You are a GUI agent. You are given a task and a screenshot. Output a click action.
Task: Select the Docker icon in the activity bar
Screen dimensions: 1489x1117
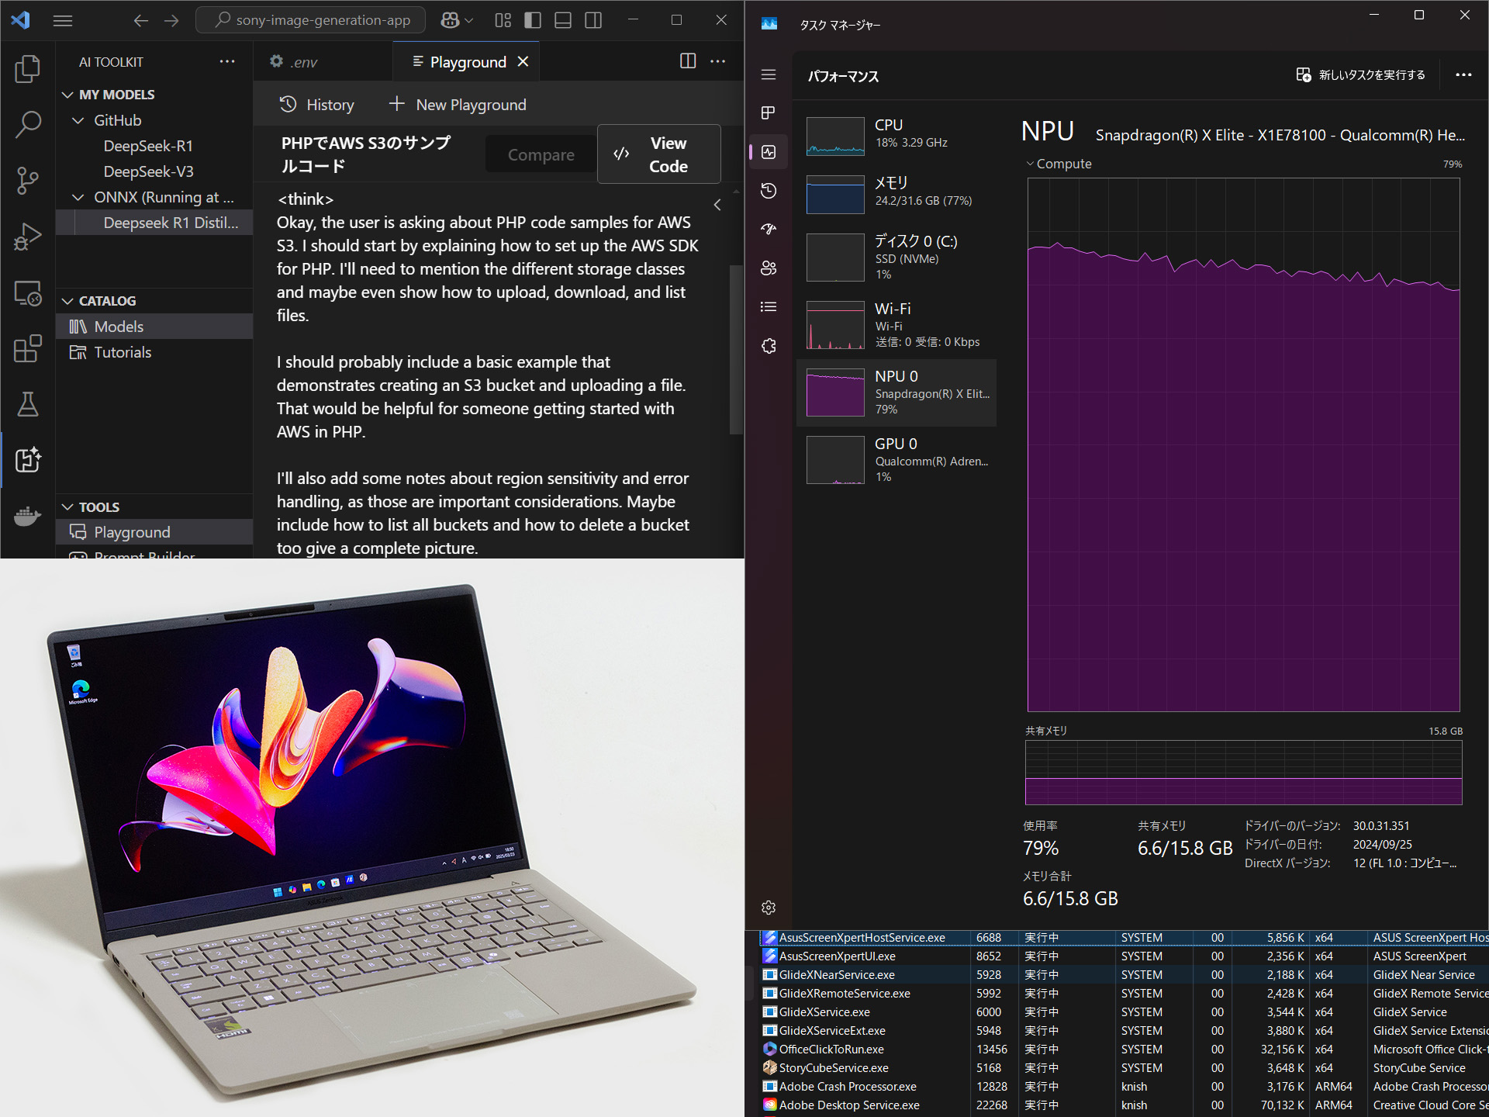pyautogui.click(x=28, y=516)
